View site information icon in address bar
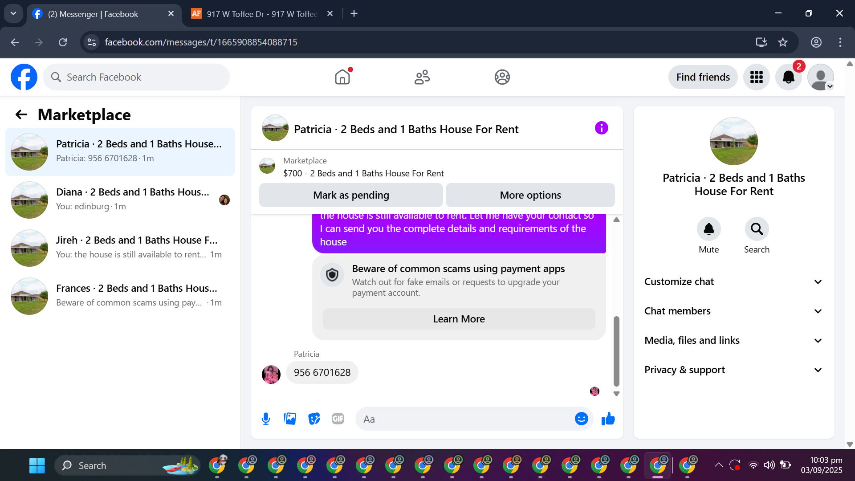This screenshot has height=481, width=855. [92, 42]
